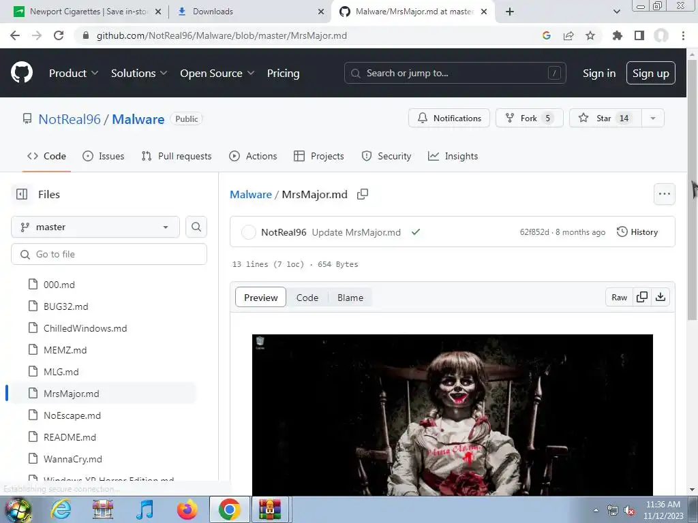Open NoEscape.md in file tree
This screenshot has height=523, width=698.
click(x=72, y=415)
